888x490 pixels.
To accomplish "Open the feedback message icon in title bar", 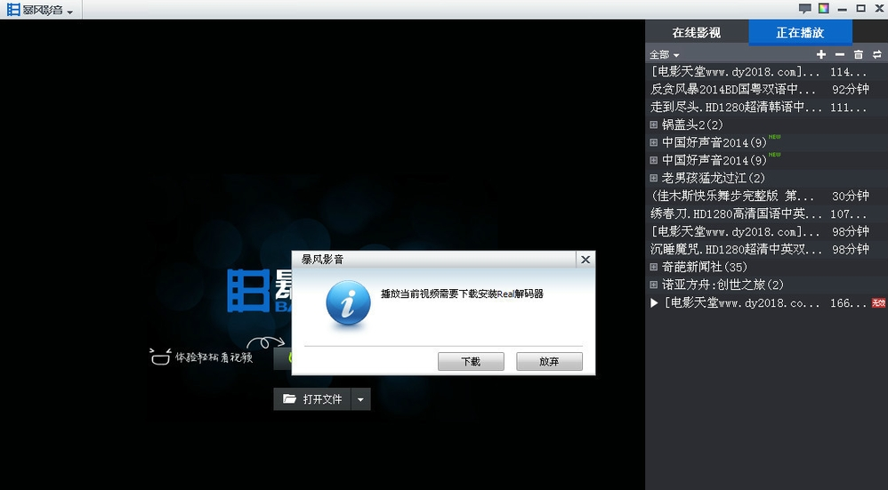I will (804, 9).
